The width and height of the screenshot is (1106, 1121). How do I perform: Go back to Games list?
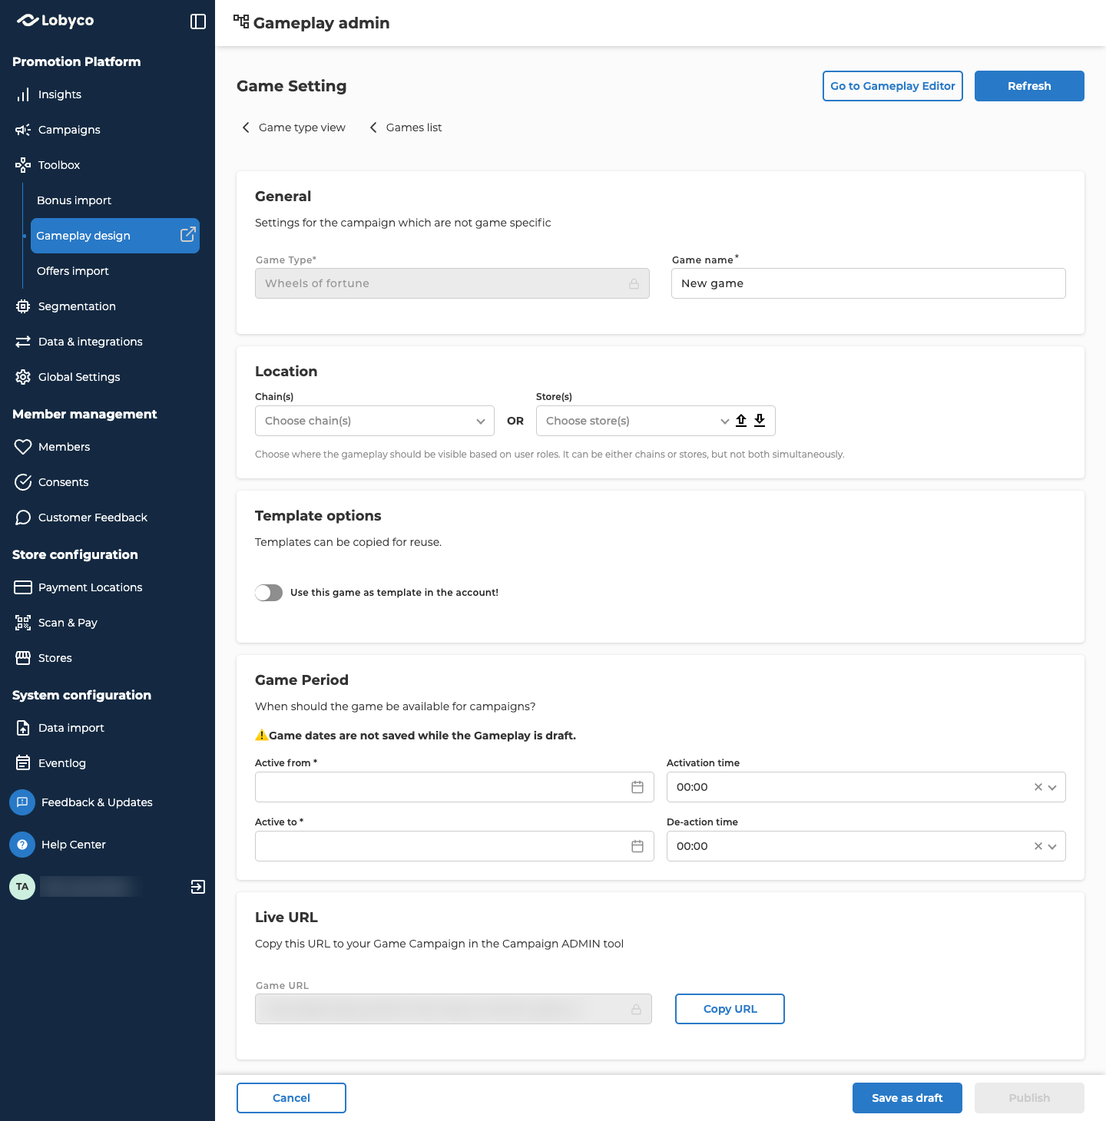click(x=406, y=127)
